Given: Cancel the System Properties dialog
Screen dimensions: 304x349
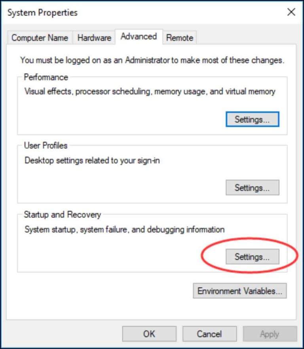Looking at the screenshot, I should (209, 334).
